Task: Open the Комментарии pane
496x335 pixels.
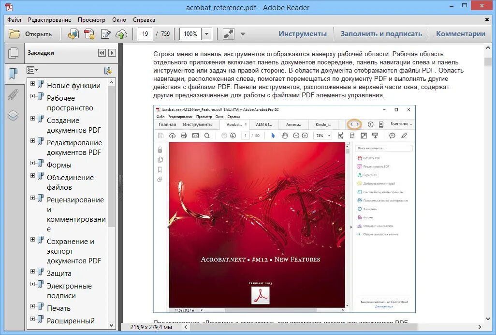Action: pos(461,33)
